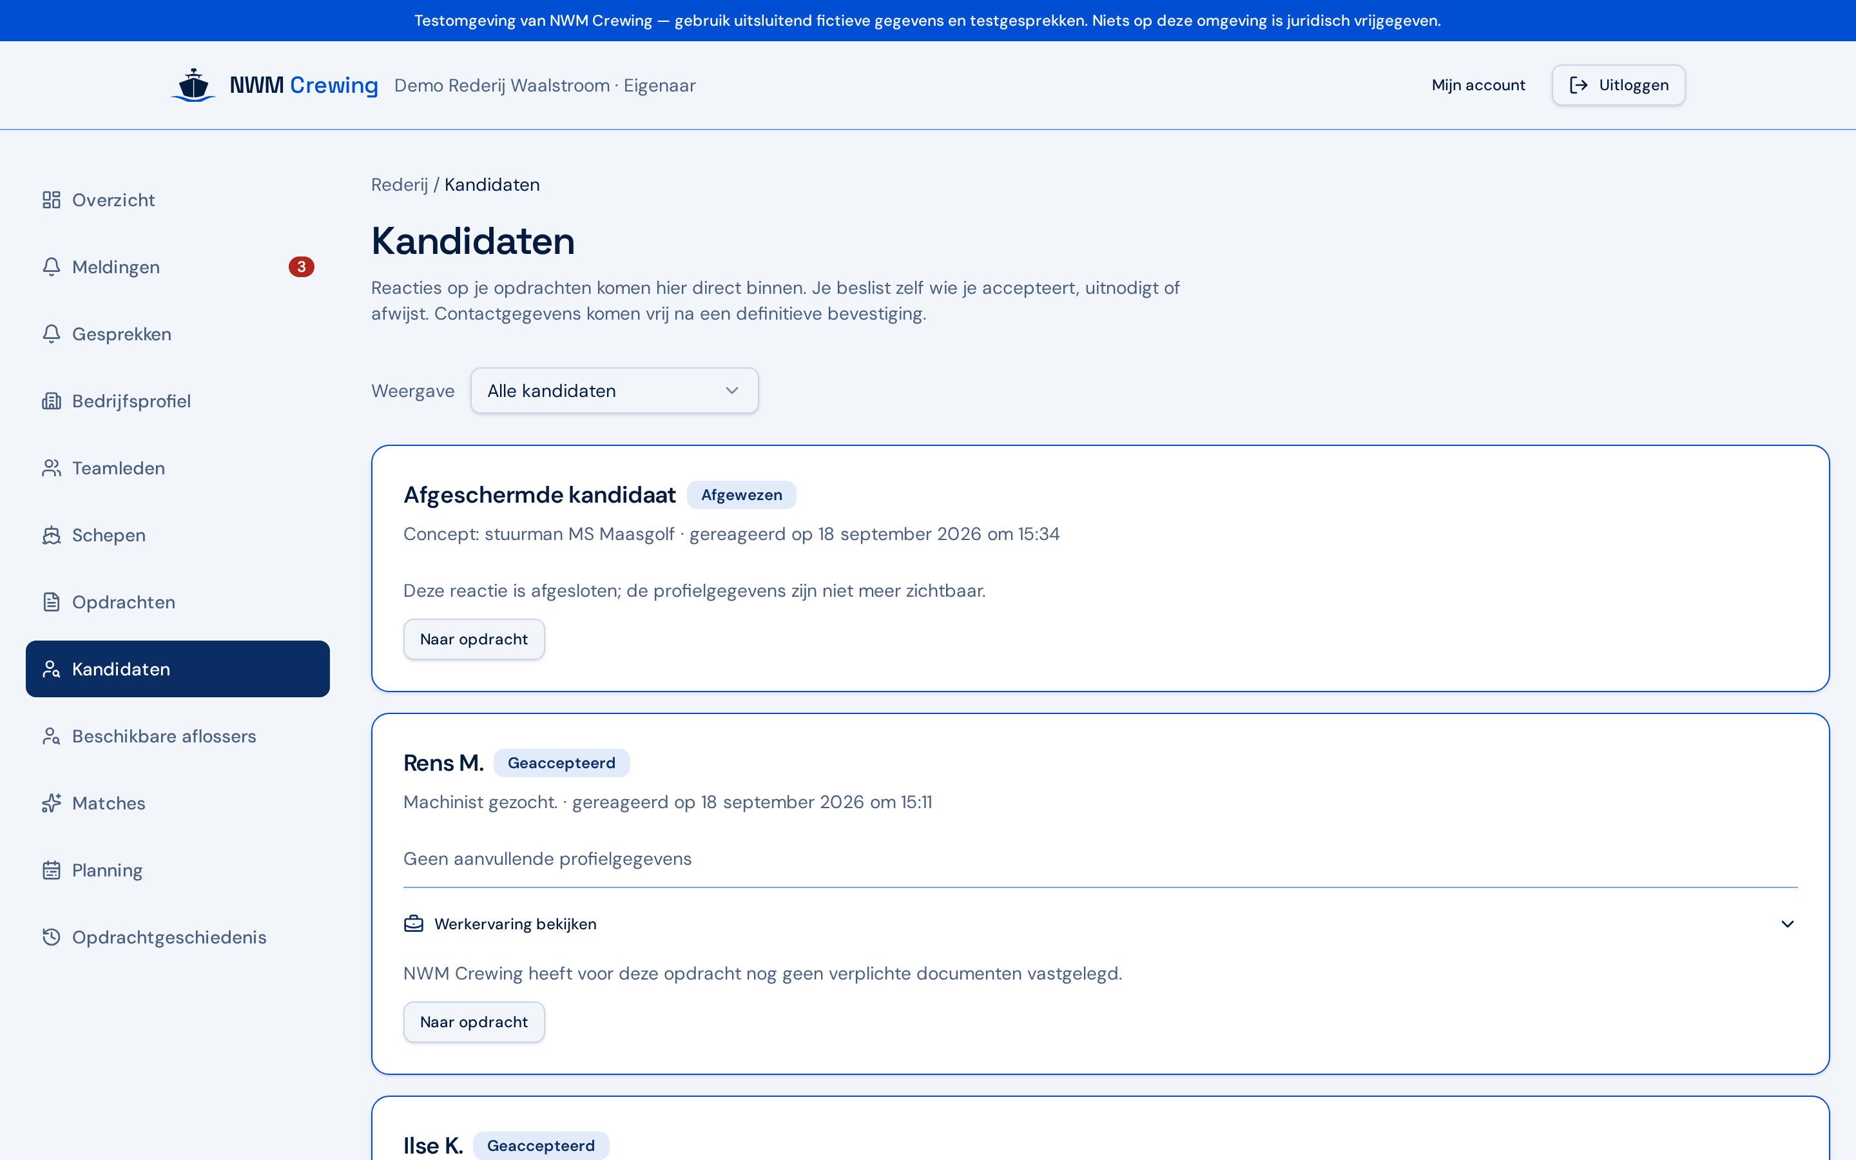Click the Matches sparkle icon

coord(52,803)
